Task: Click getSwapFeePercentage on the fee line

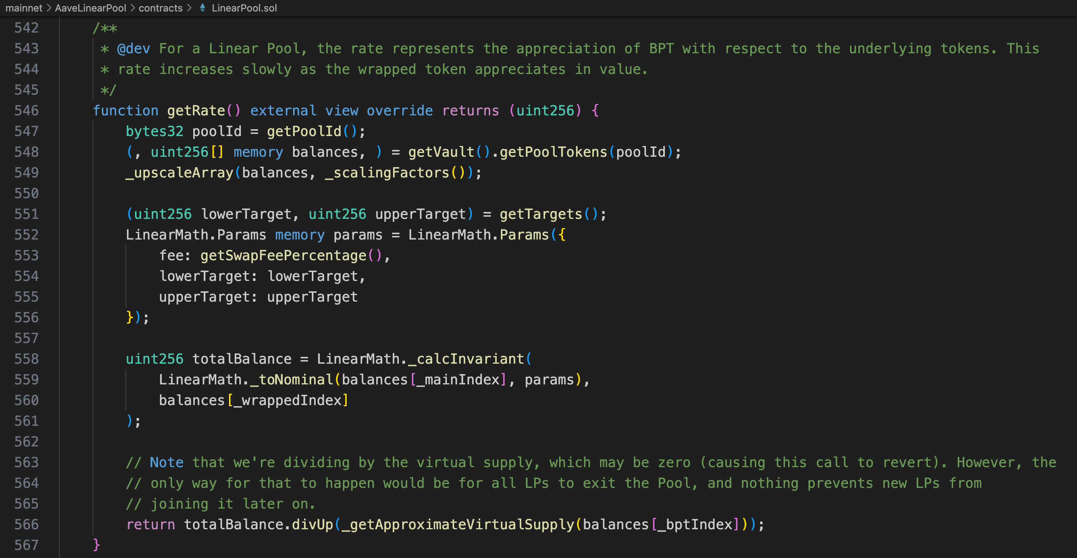Action: 283,256
